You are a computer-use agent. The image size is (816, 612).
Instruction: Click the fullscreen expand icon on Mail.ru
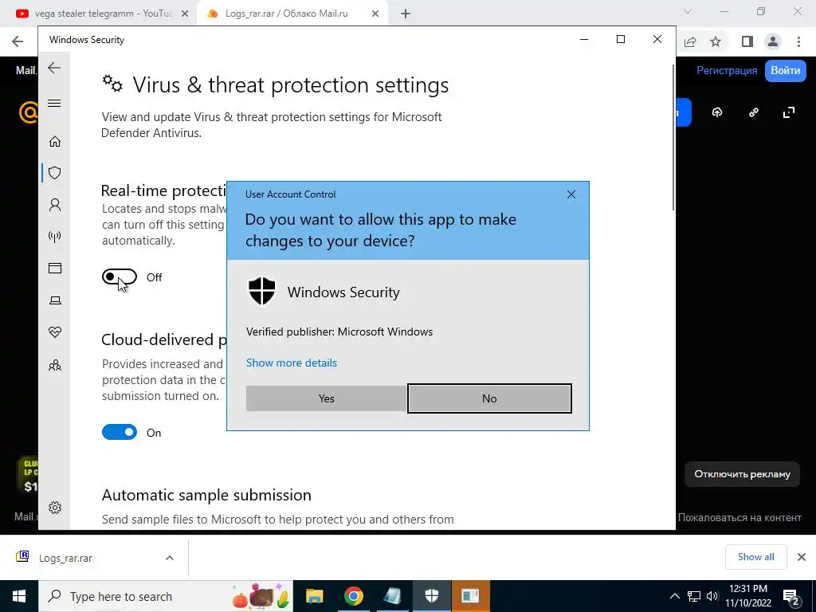[x=789, y=112]
